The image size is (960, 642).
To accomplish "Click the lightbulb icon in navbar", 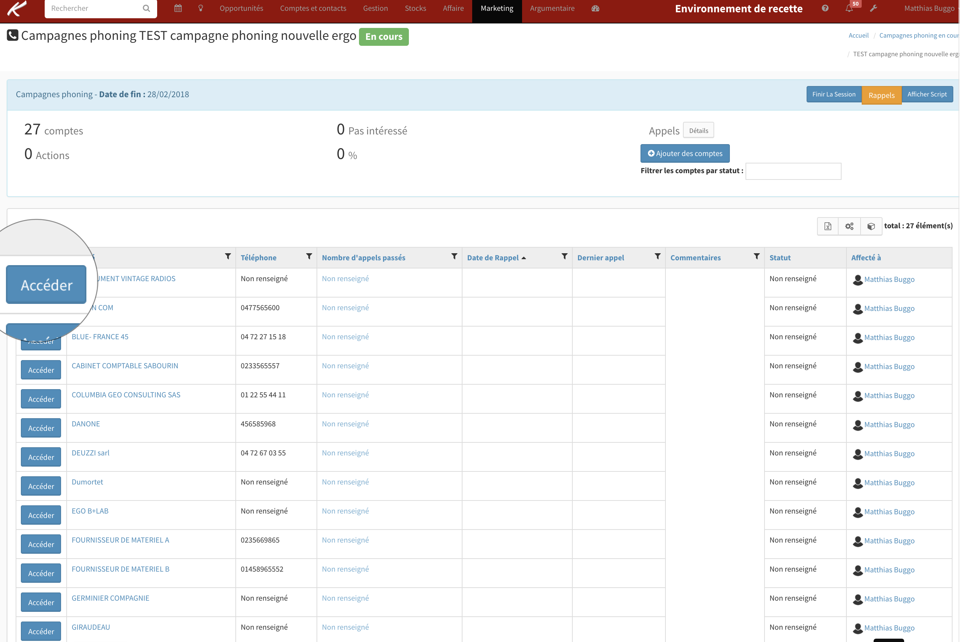I will (x=201, y=8).
